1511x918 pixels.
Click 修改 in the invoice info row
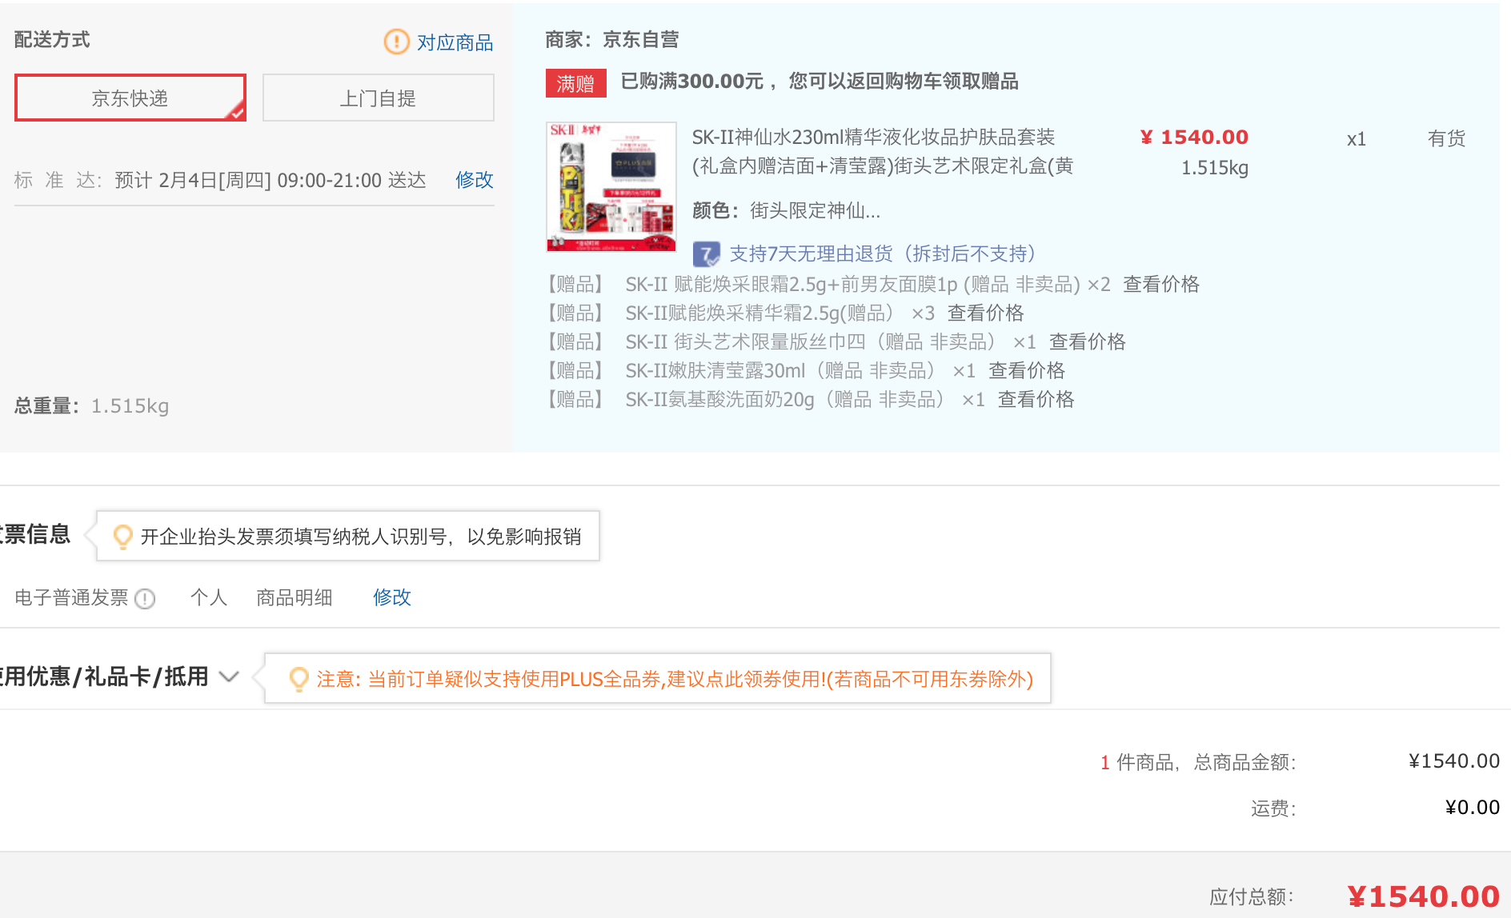coord(392,597)
